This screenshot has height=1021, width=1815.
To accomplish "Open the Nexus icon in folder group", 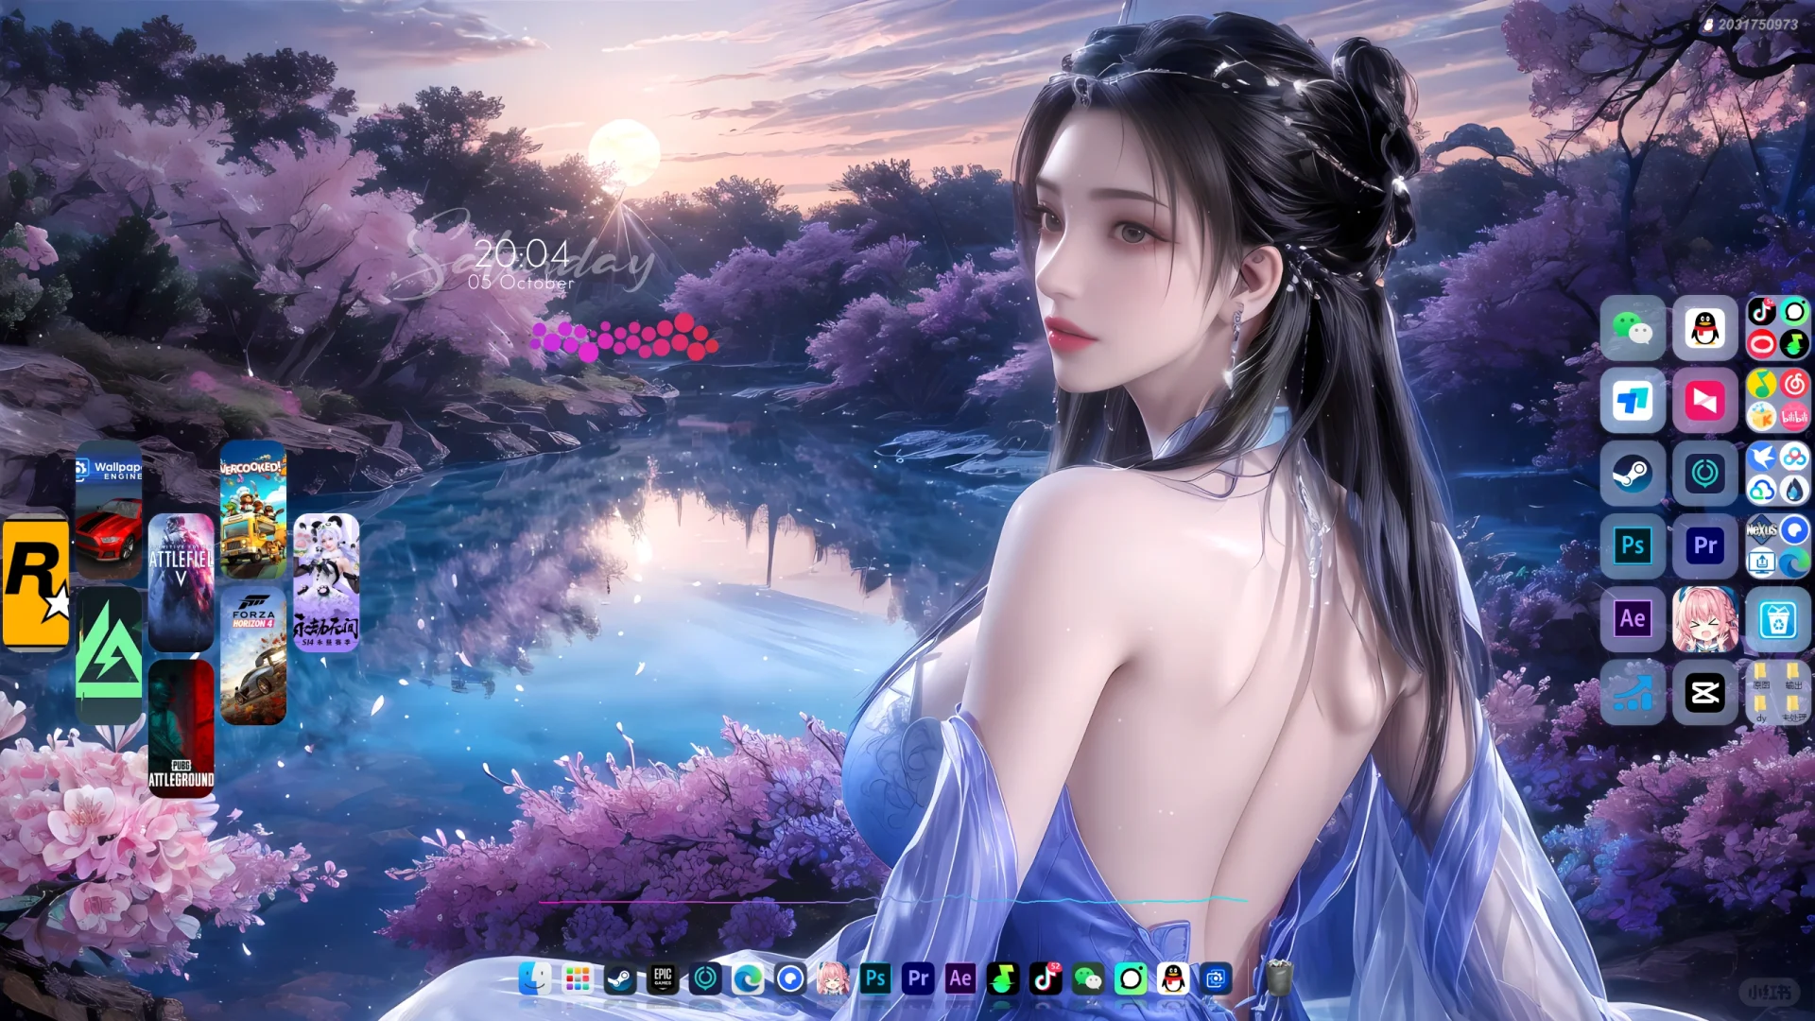I will coord(1762,530).
